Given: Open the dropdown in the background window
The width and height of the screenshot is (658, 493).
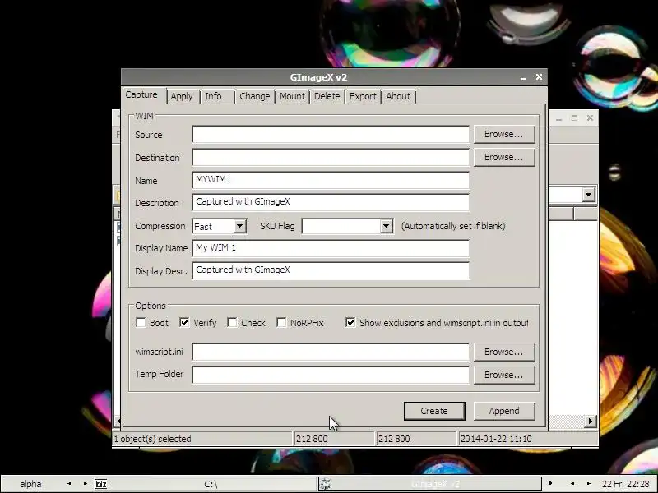Looking at the screenshot, I should [x=588, y=195].
